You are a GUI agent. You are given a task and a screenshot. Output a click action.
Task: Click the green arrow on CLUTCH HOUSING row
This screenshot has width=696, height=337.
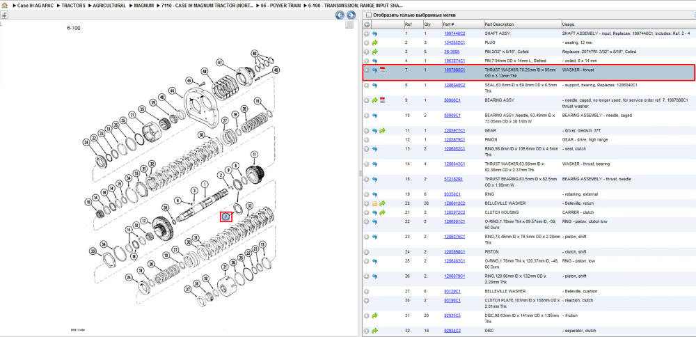[x=383, y=212]
